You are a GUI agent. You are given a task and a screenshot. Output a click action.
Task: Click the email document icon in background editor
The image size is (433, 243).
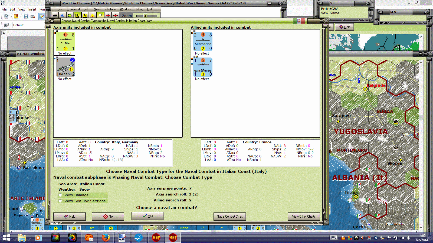point(33,16)
